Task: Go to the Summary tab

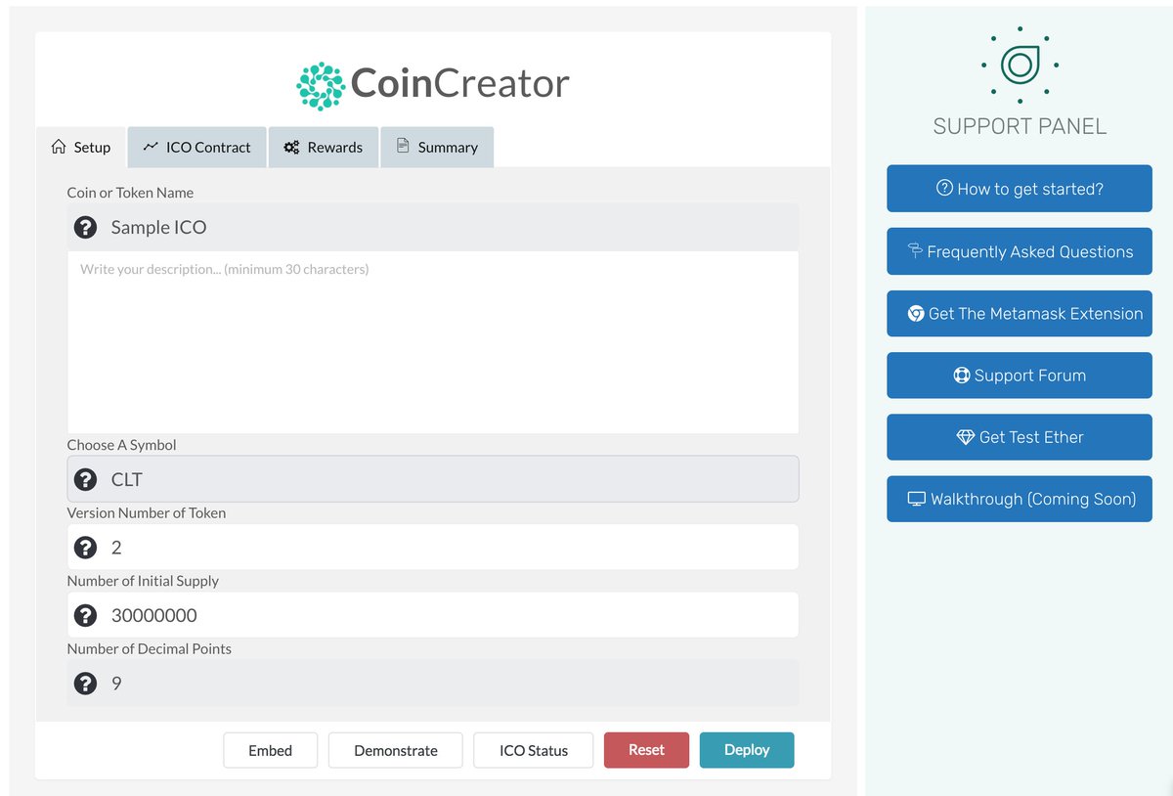Action: pos(437,147)
